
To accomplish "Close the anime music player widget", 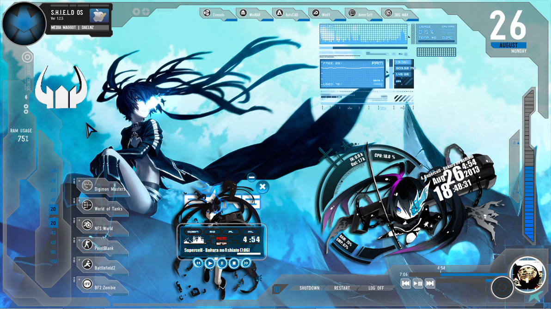I will pos(262,187).
